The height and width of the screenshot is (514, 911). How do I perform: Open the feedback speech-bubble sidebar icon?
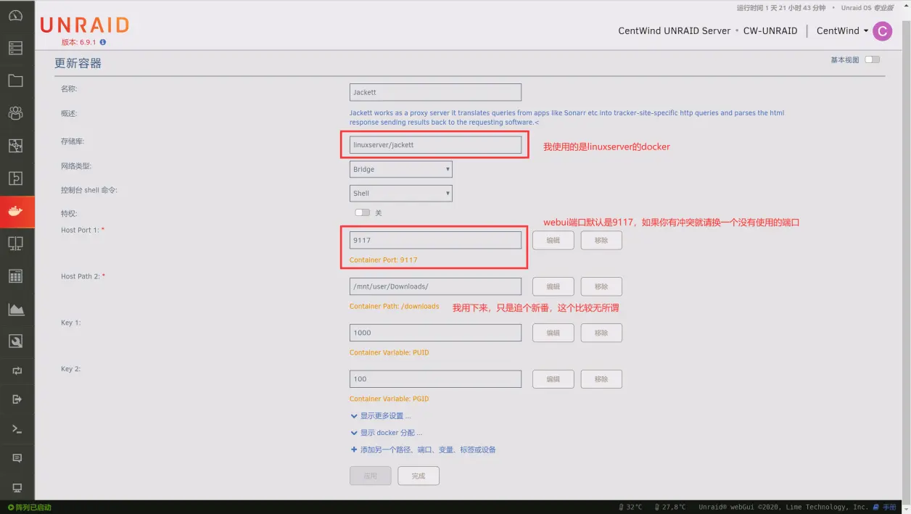tap(17, 458)
